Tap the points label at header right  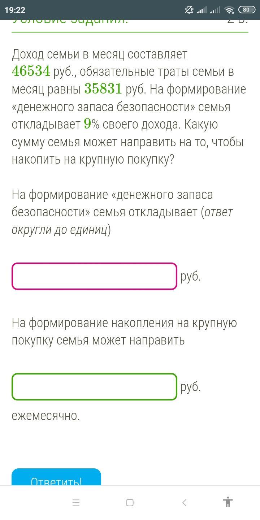click(x=237, y=21)
